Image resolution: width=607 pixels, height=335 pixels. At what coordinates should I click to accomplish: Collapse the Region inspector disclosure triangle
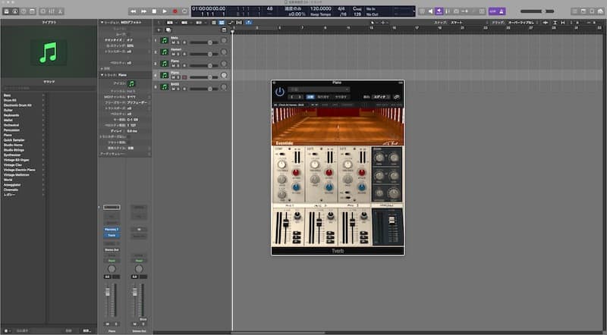coord(102,23)
